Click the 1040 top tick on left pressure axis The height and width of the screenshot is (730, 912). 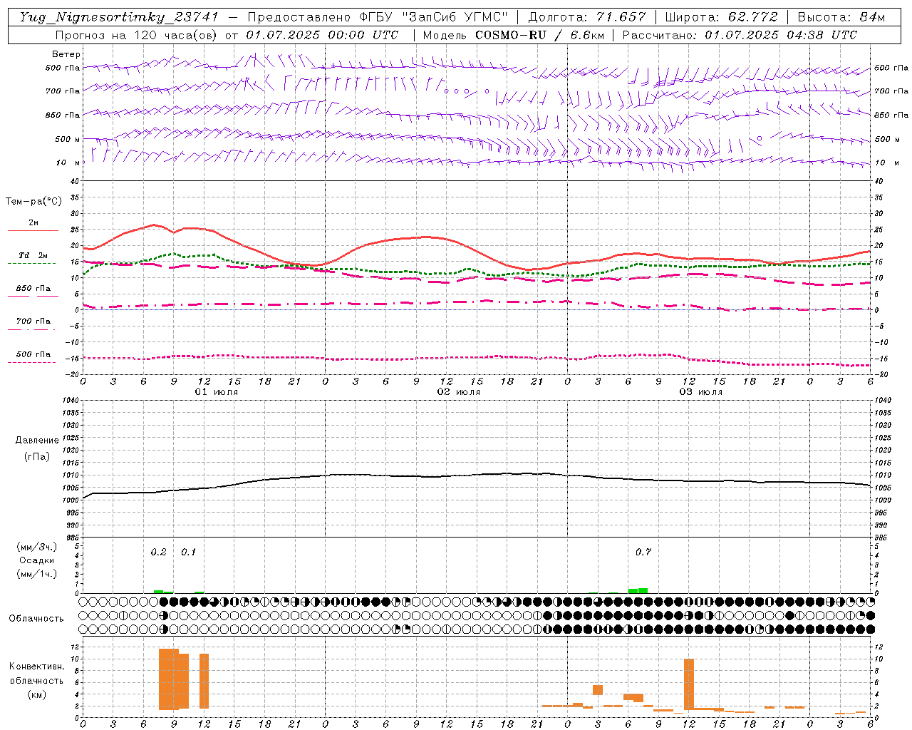coord(70,400)
